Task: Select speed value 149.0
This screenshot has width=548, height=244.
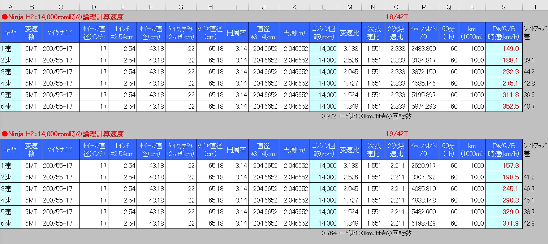Action: point(504,48)
